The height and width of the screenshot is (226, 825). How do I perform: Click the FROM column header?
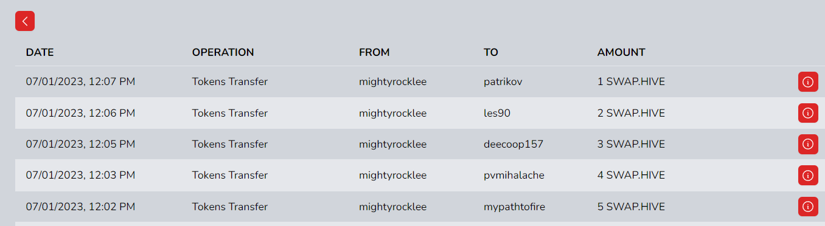(x=374, y=52)
